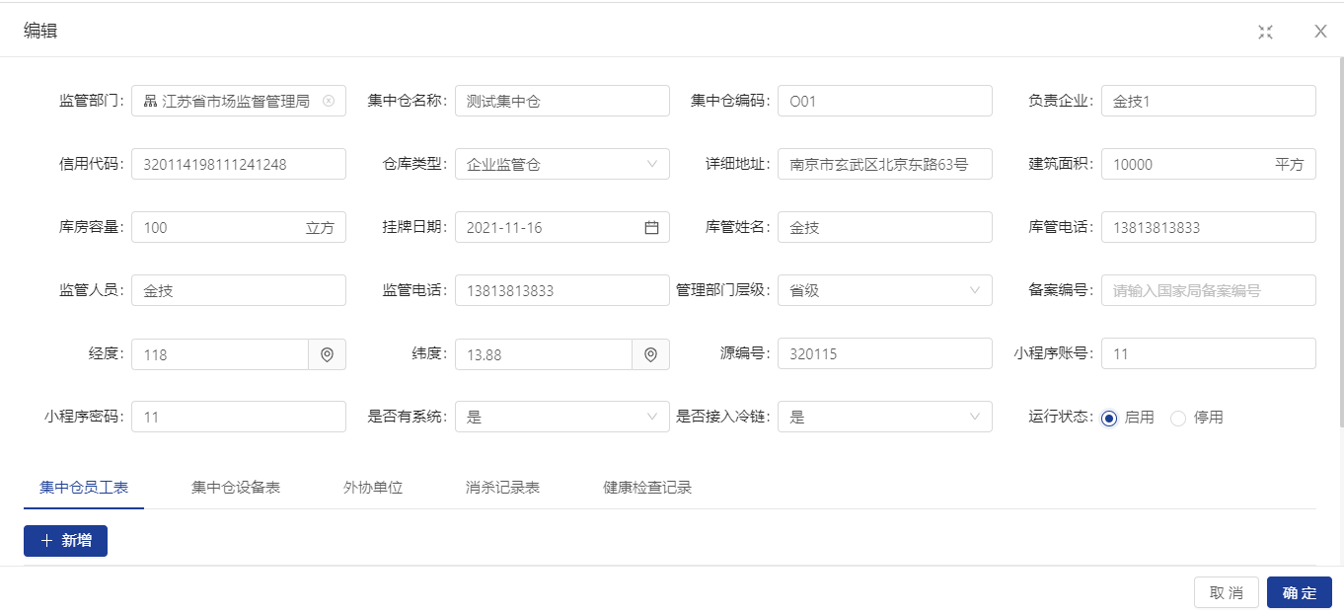Screen dimensions: 1344x614
Task: Expand the 仓库类型 dropdown
Action: [651, 165]
